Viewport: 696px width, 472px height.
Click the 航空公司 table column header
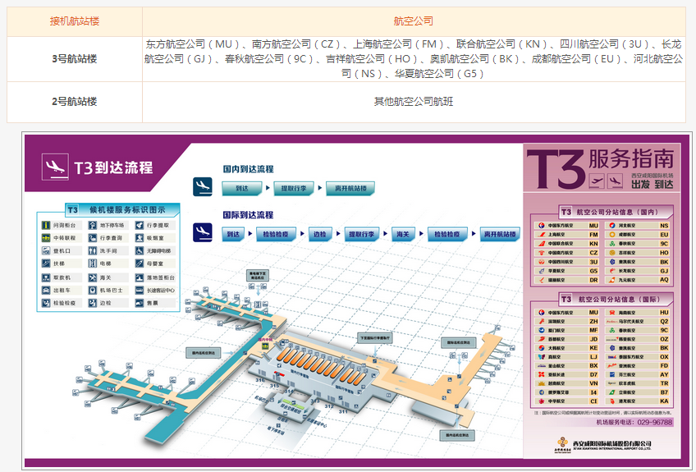click(x=414, y=21)
